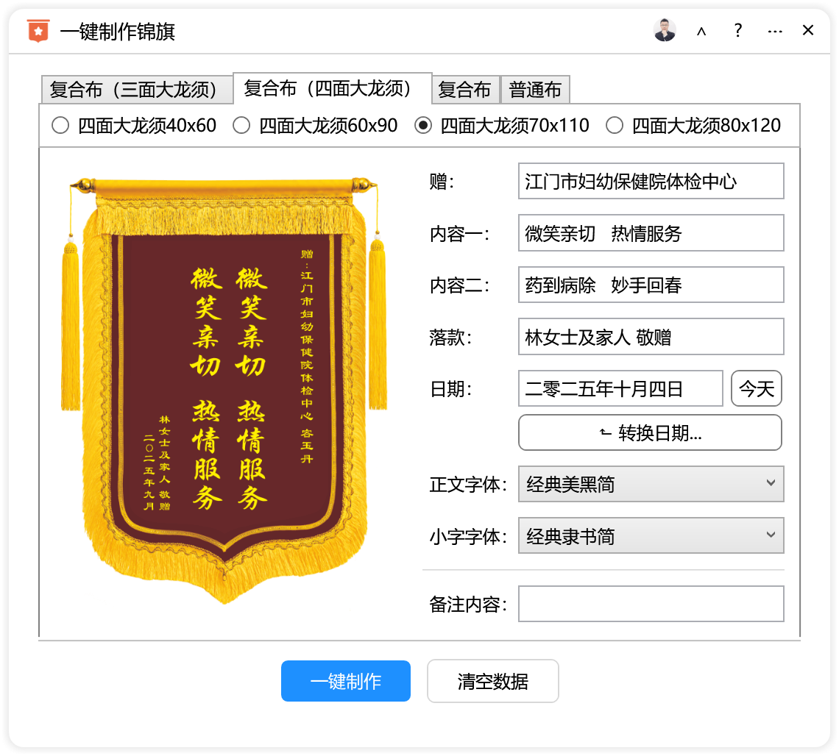The width and height of the screenshot is (839, 756).
Task: Open the user avatar profile
Action: (x=664, y=31)
